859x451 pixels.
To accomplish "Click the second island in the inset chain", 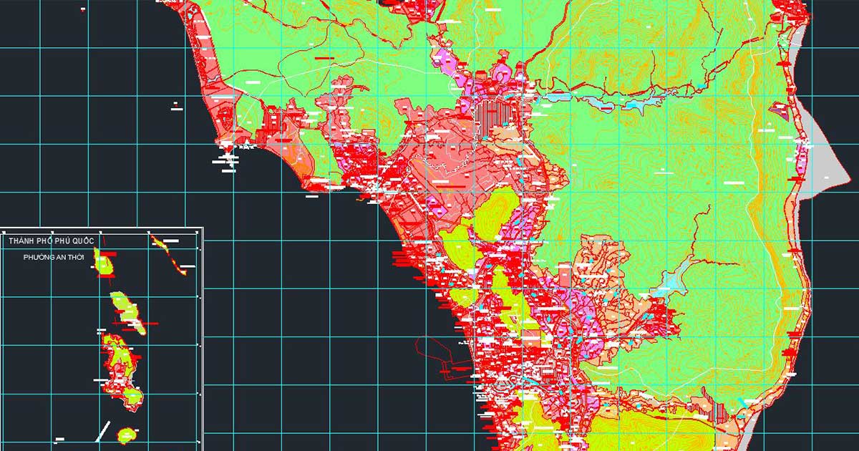I will click(127, 311).
